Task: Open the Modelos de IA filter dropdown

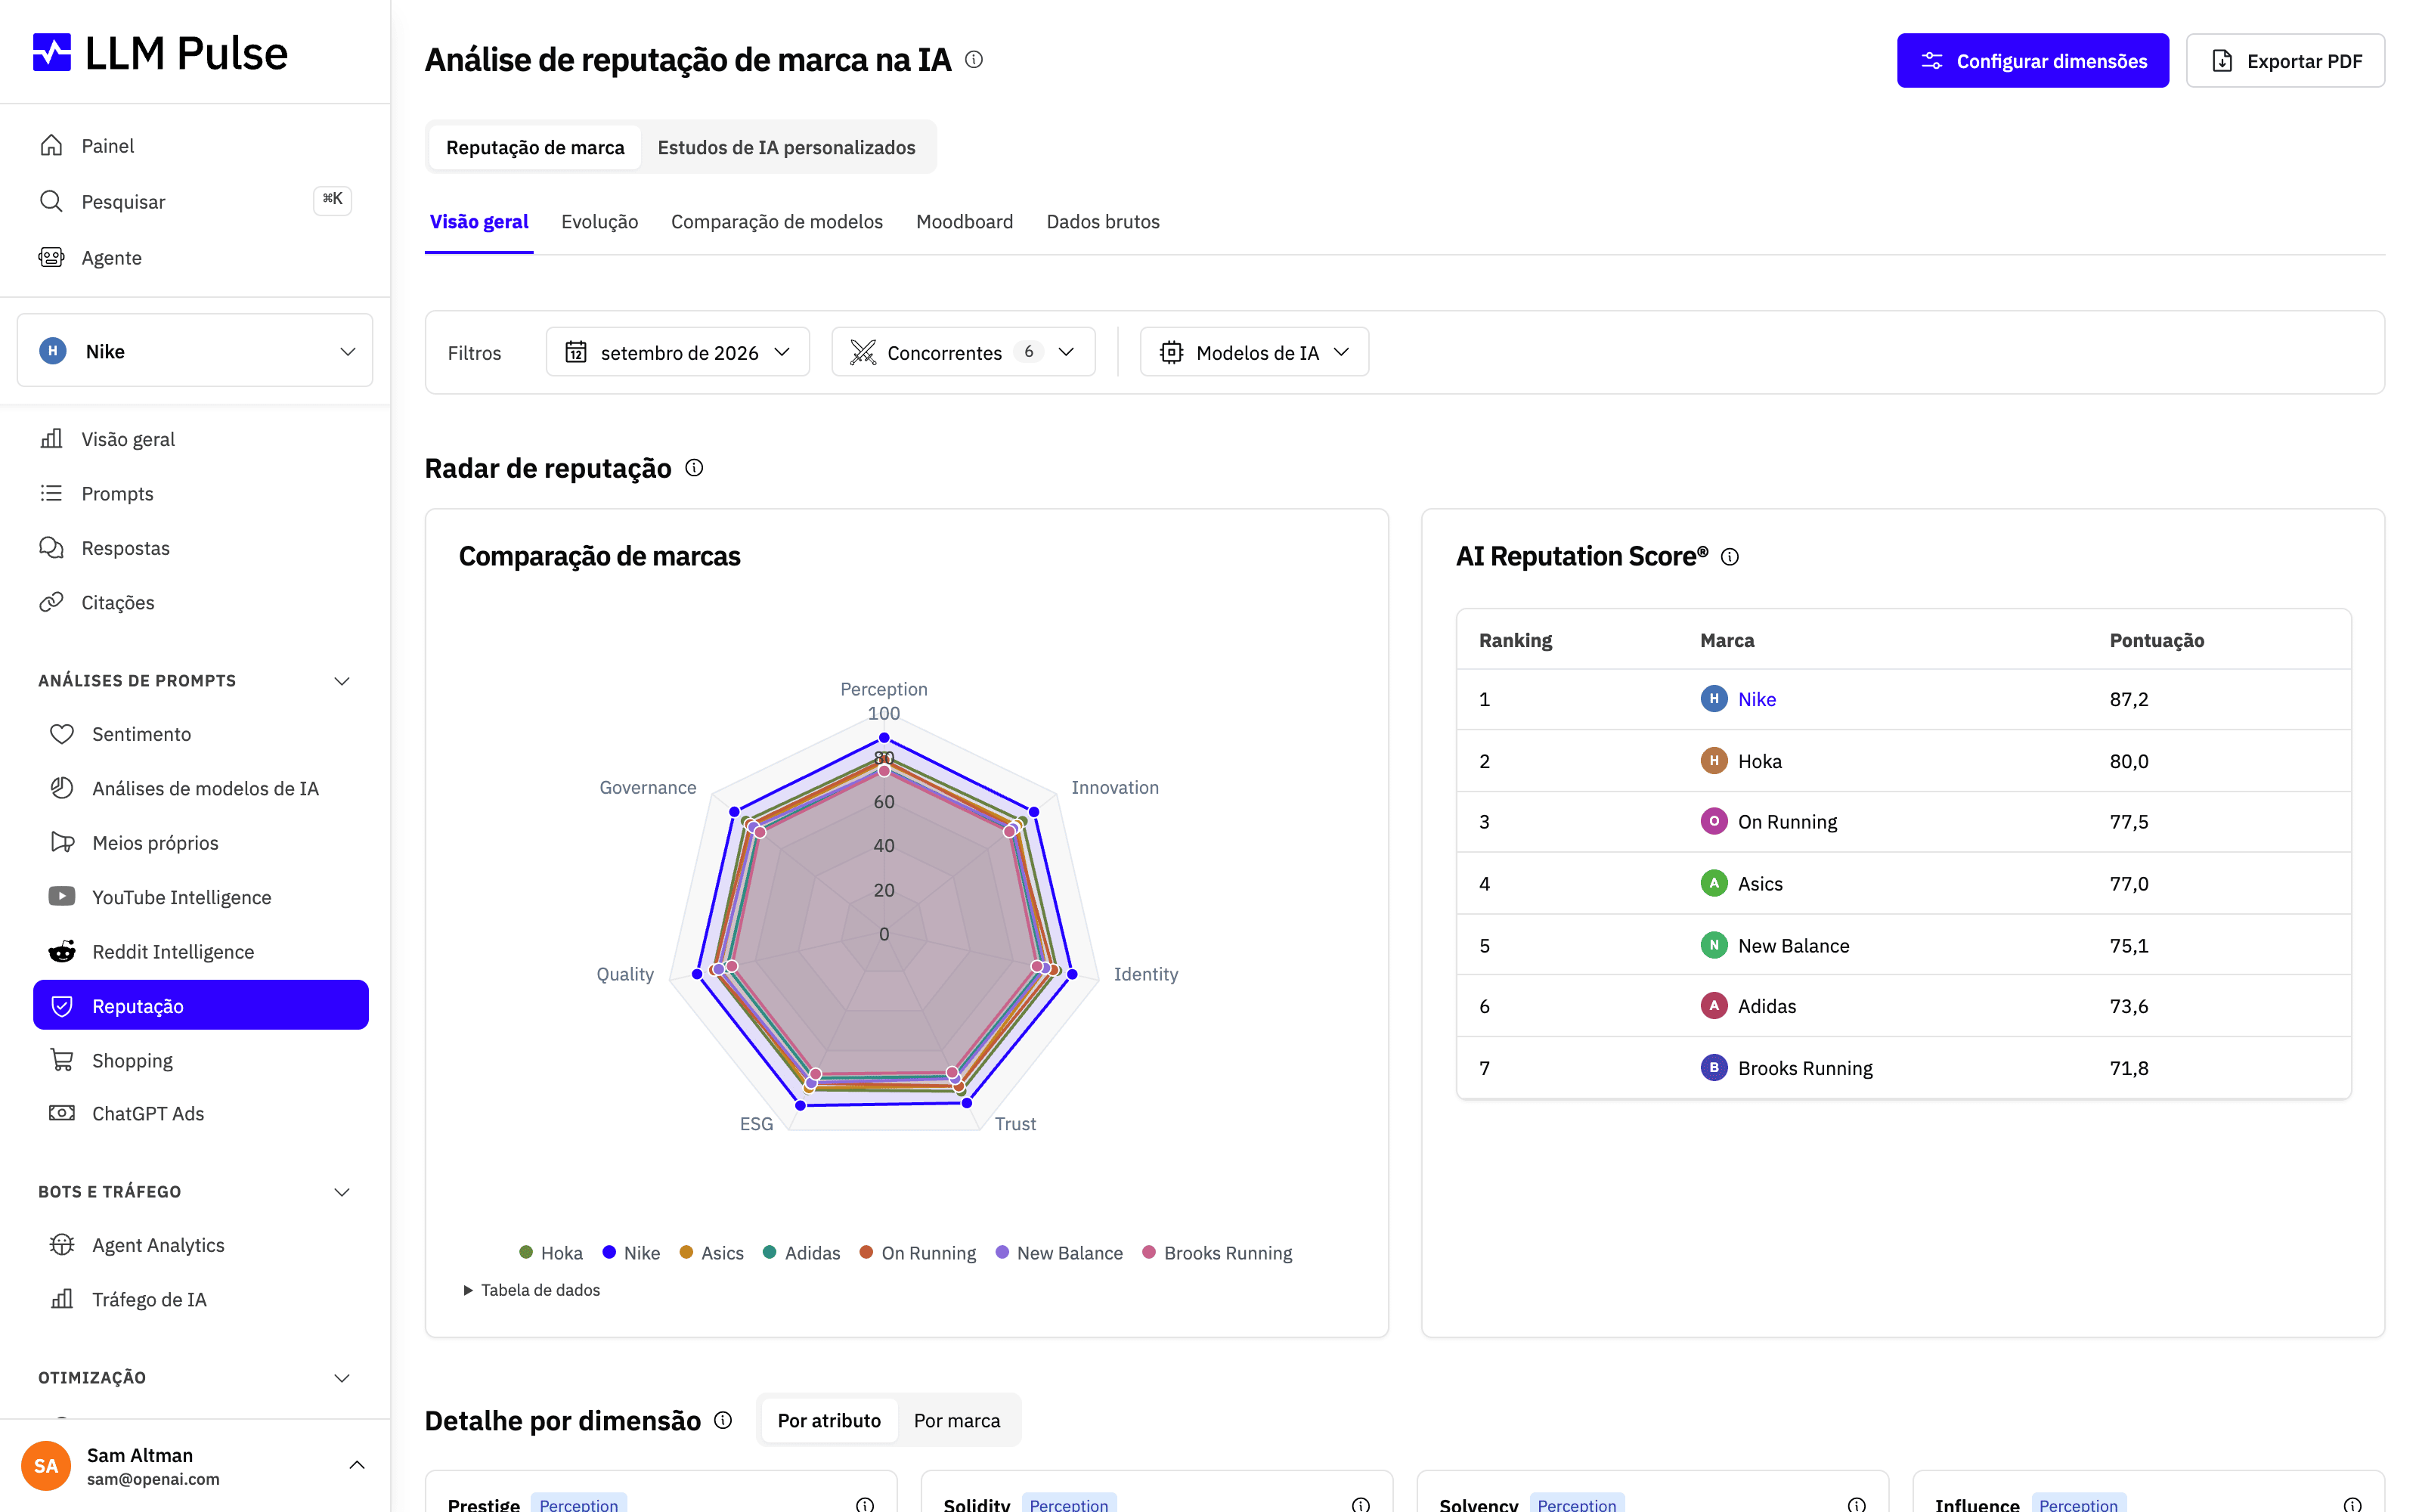Action: [1255, 352]
